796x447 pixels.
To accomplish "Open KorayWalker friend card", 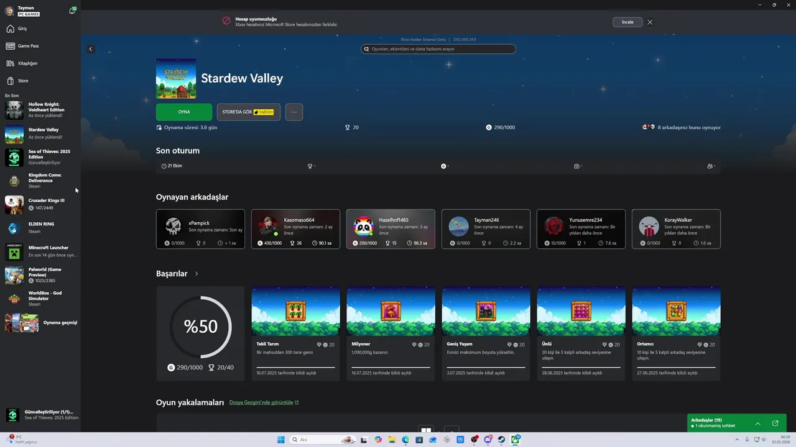I will click(676, 229).
